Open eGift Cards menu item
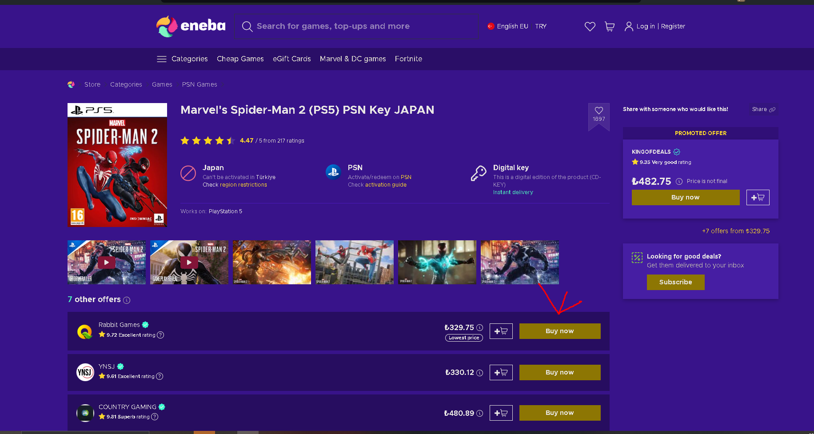Image resolution: width=814 pixels, height=434 pixels. 292,59
